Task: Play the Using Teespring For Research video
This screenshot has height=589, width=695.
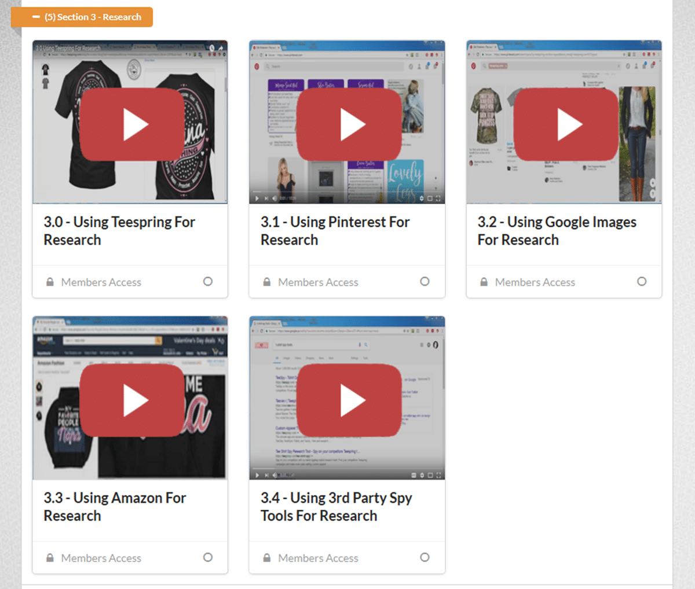Action: tap(131, 124)
